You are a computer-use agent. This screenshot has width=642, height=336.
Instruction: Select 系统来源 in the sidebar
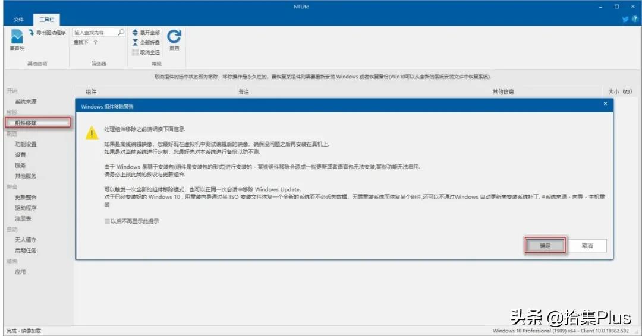pyautogui.click(x=26, y=102)
